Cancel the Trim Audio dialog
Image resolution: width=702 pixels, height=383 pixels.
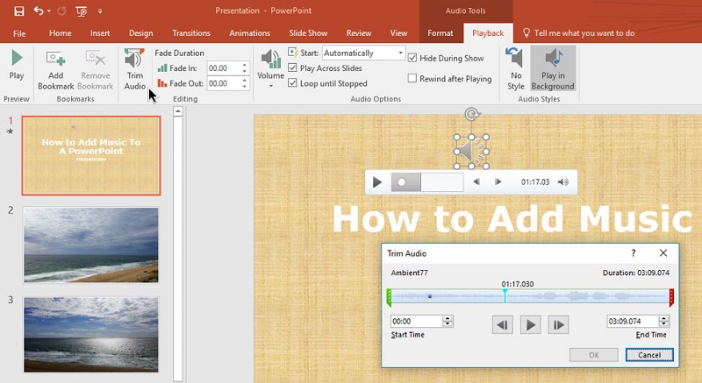tap(649, 355)
